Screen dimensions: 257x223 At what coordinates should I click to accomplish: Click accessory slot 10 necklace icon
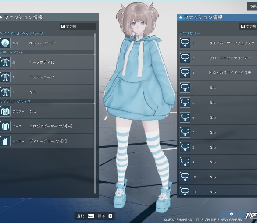tap(185, 177)
